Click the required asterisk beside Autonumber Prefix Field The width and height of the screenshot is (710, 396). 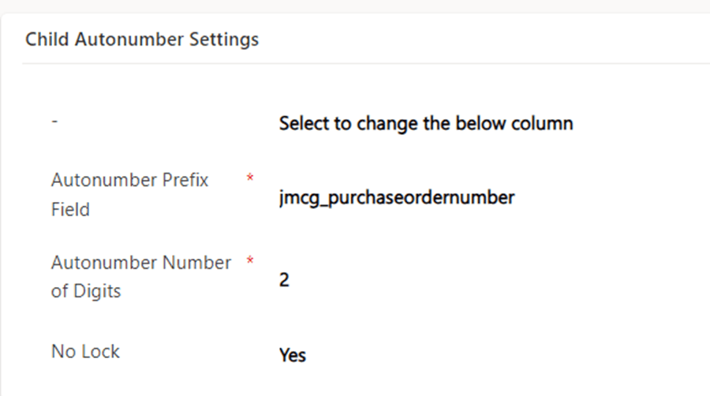point(250,179)
